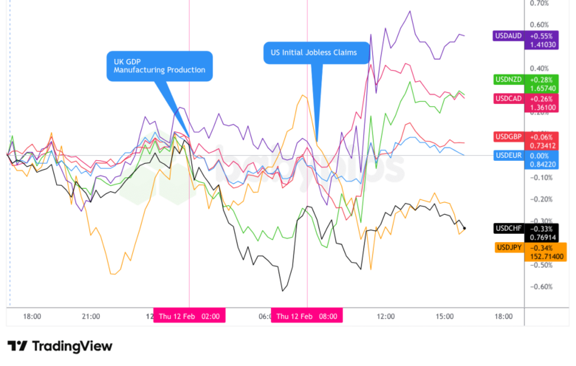
Task: Click the Thu 12 Feb 02:00 time marker
Action: pos(189,317)
